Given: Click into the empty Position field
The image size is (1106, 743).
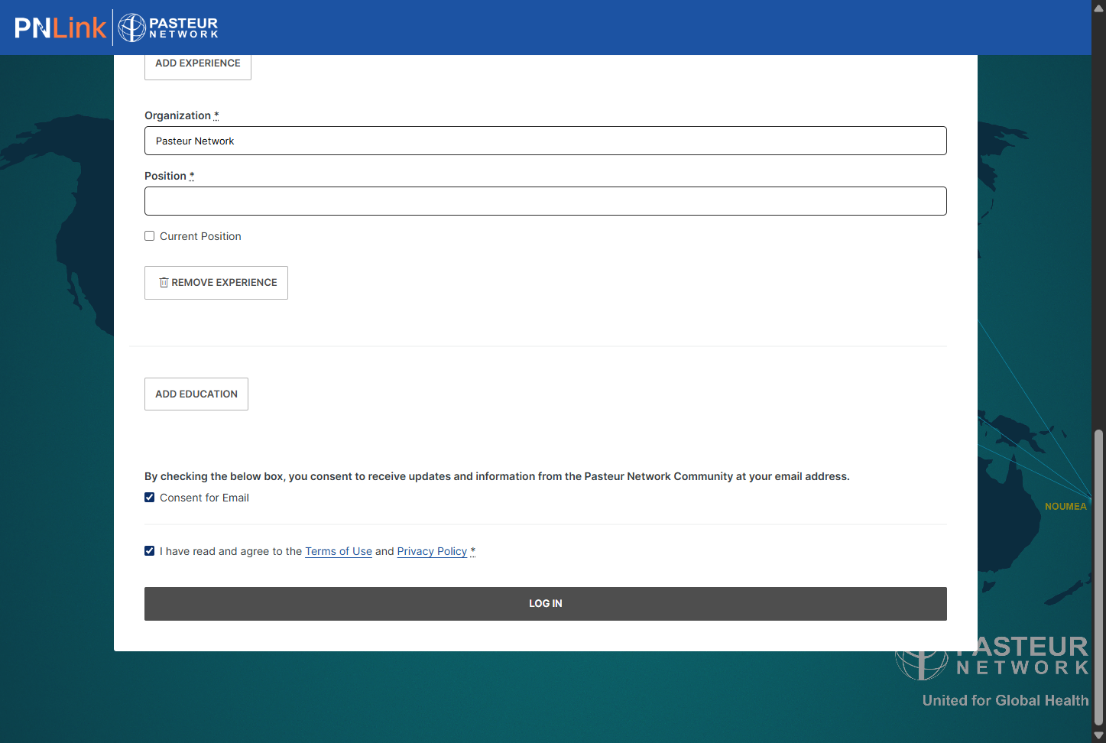Looking at the screenshot, I should (x=546, y=201).
